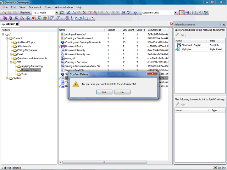Open the Preview mode dropdown
Image resolution: width=227 pixels, height=170 pixels.
click(57, 13)
